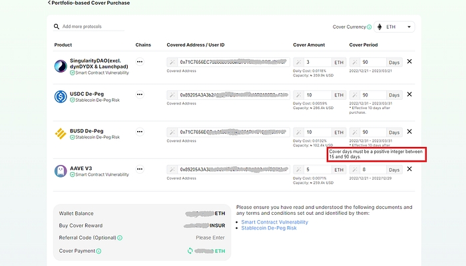The width and height of the screenshot is (466, 266).
Task: Click the Cover Currency info icon
Action: pos(369,27)
